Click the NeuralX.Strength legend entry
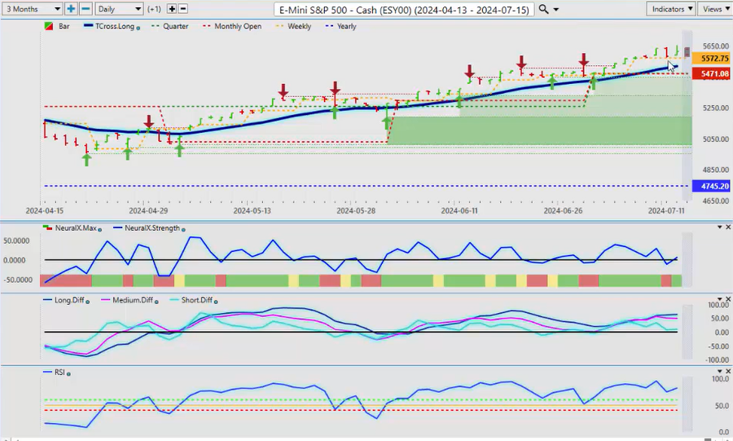Screen dimensions: 733x441 [x=152, y=228]
